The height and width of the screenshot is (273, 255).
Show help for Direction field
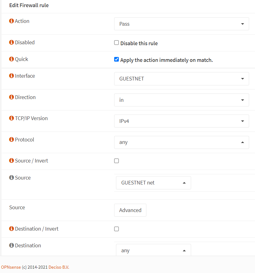pyautogui.click(x=11, y=97)
